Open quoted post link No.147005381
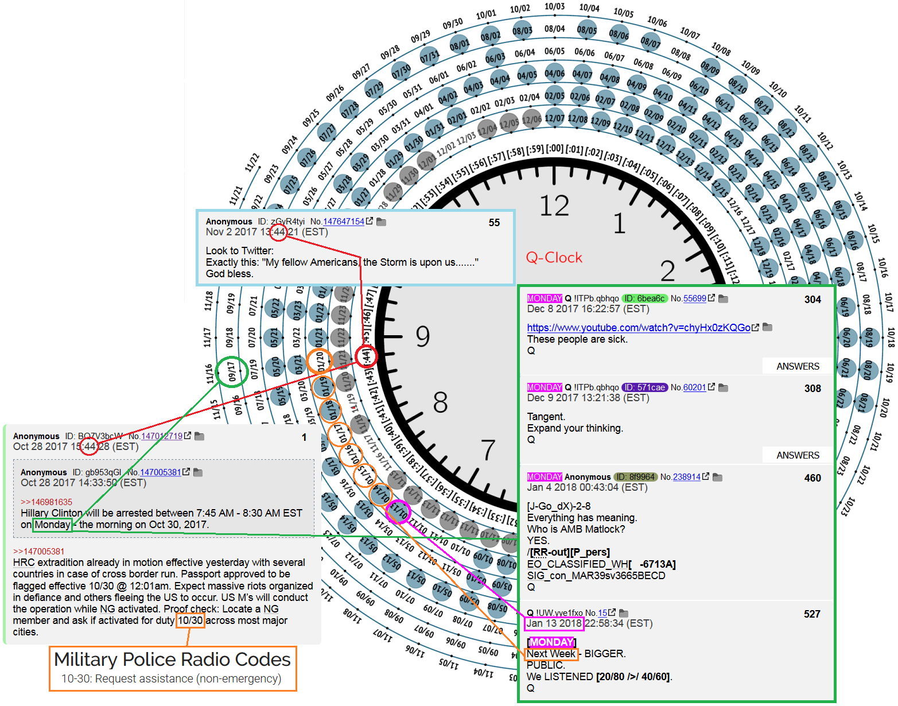 tap(161, 472)
